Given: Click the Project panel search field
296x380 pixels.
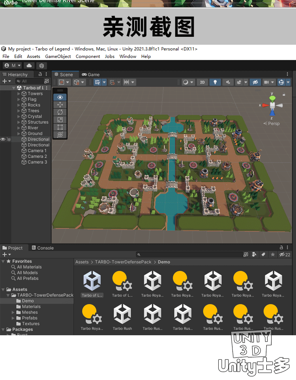Looking at the screenshot, I should coord(189,255).
